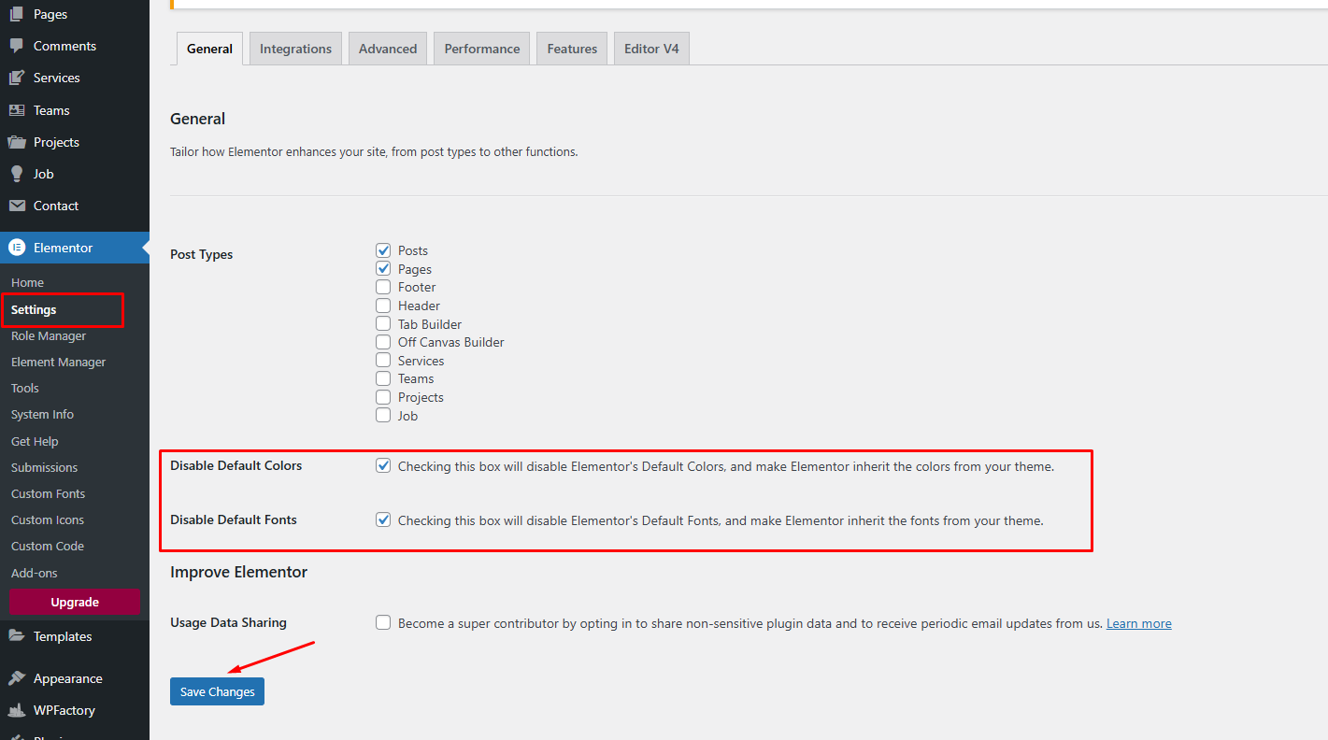Open the Job menu item
This screenshot has height=740, width=1328.
pyautogui.click(x=75, y=174)
